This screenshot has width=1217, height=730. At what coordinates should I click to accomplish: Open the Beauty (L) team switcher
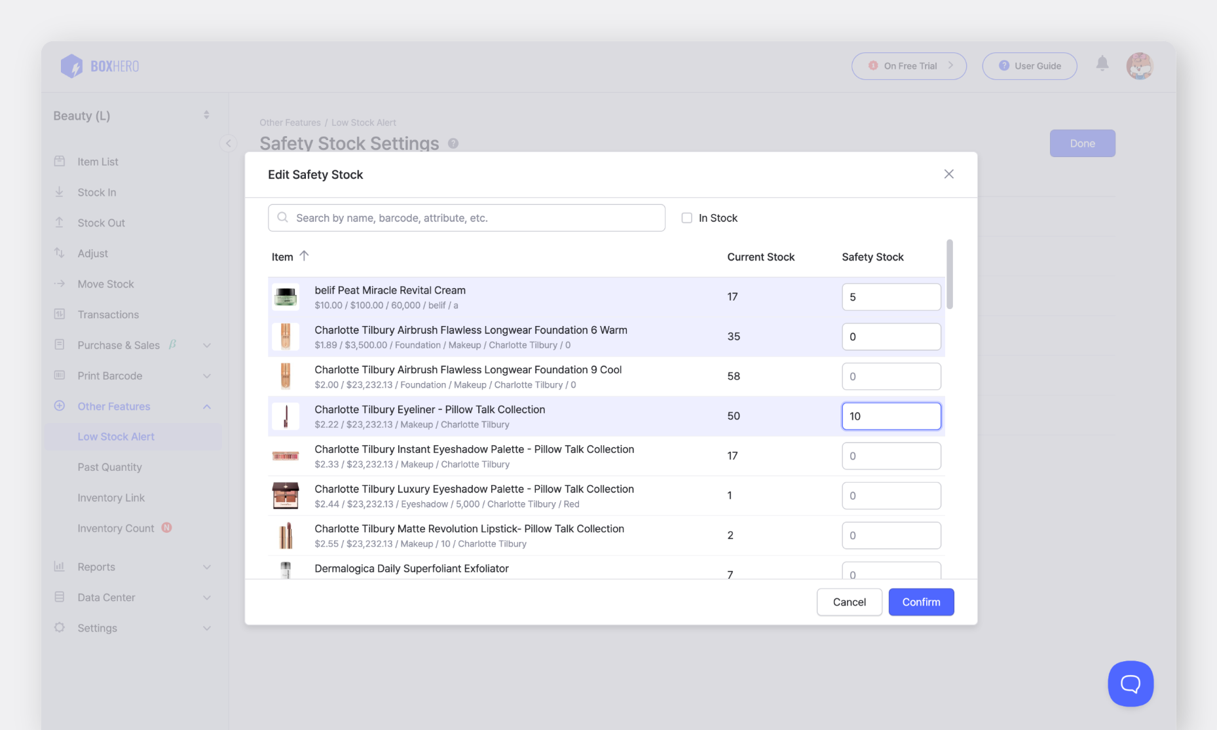[x=131, y=116]
